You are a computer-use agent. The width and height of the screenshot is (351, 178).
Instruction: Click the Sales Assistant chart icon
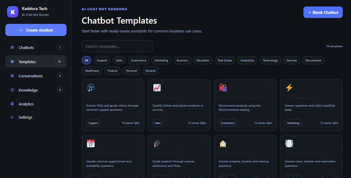click(x=157, y=88)
